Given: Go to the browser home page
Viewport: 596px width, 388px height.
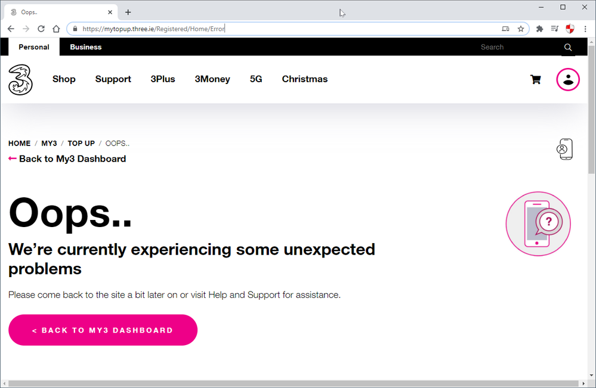Looking at the screenshot, I should click(x=56, y=29).
